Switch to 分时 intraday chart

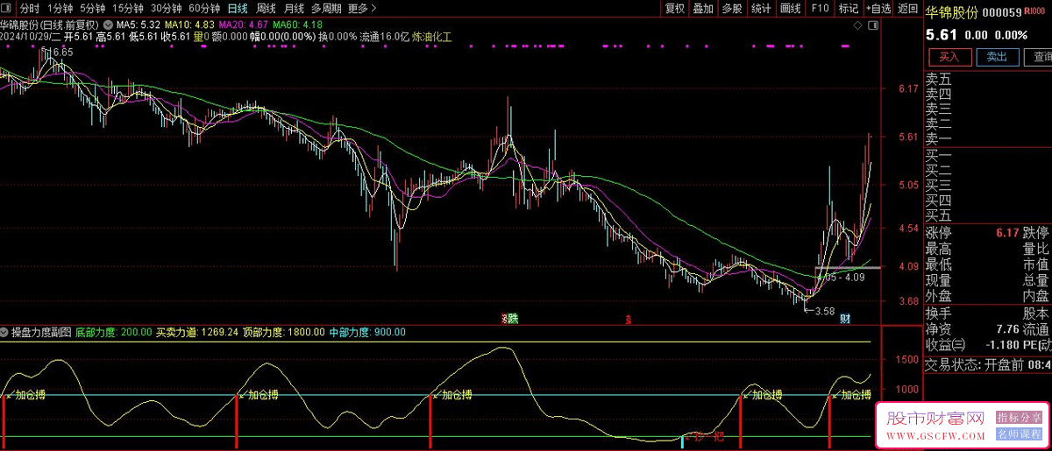31,8
